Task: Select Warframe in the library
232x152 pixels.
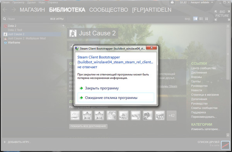Action: coord(14,43)
